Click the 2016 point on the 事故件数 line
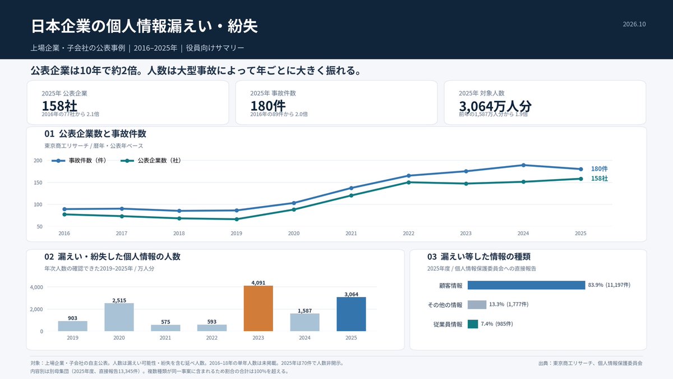Image resolution: width=673 pixels, height=379 pixels. pos(64,209)
